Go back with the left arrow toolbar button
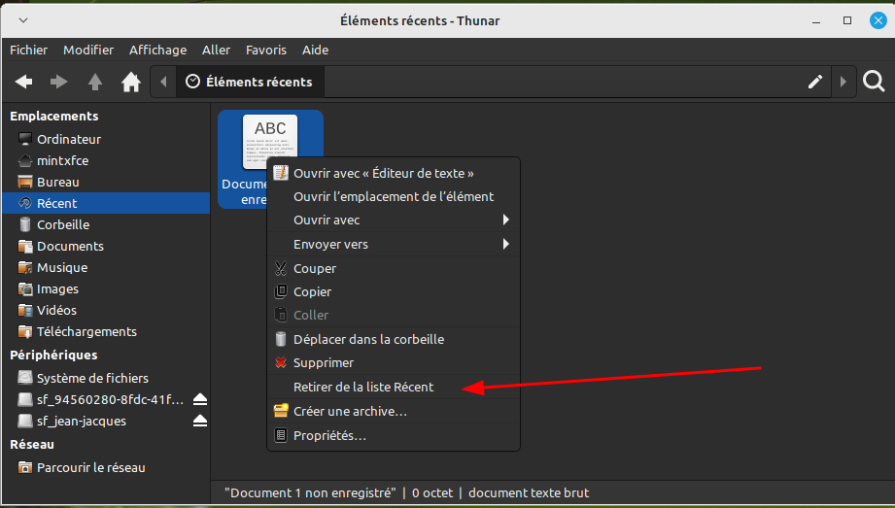The width and height of the screenshot is (895, 508). (x=24, y=83)
